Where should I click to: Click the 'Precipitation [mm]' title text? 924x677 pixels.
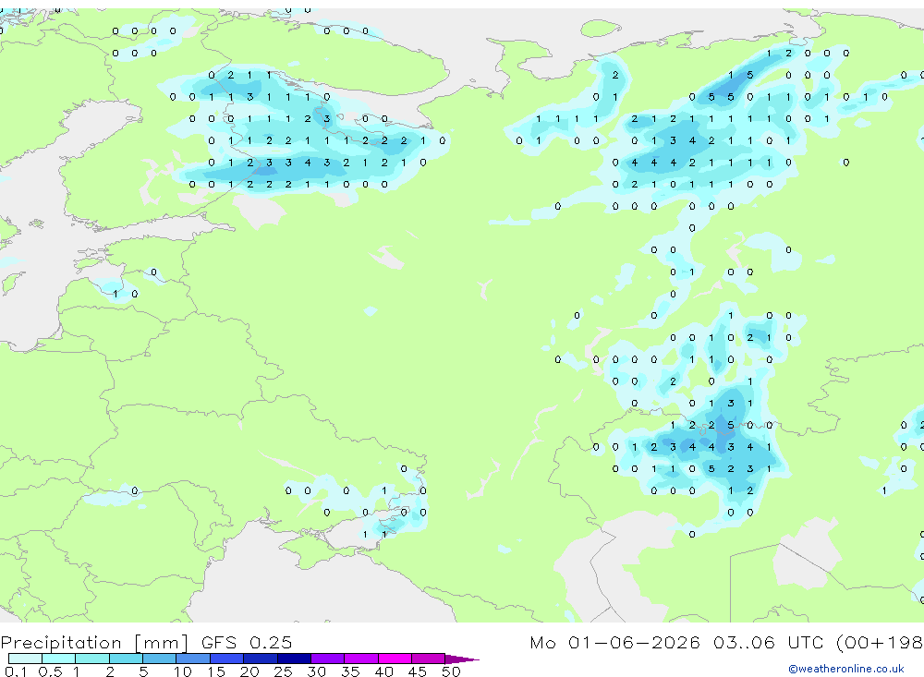94,643
